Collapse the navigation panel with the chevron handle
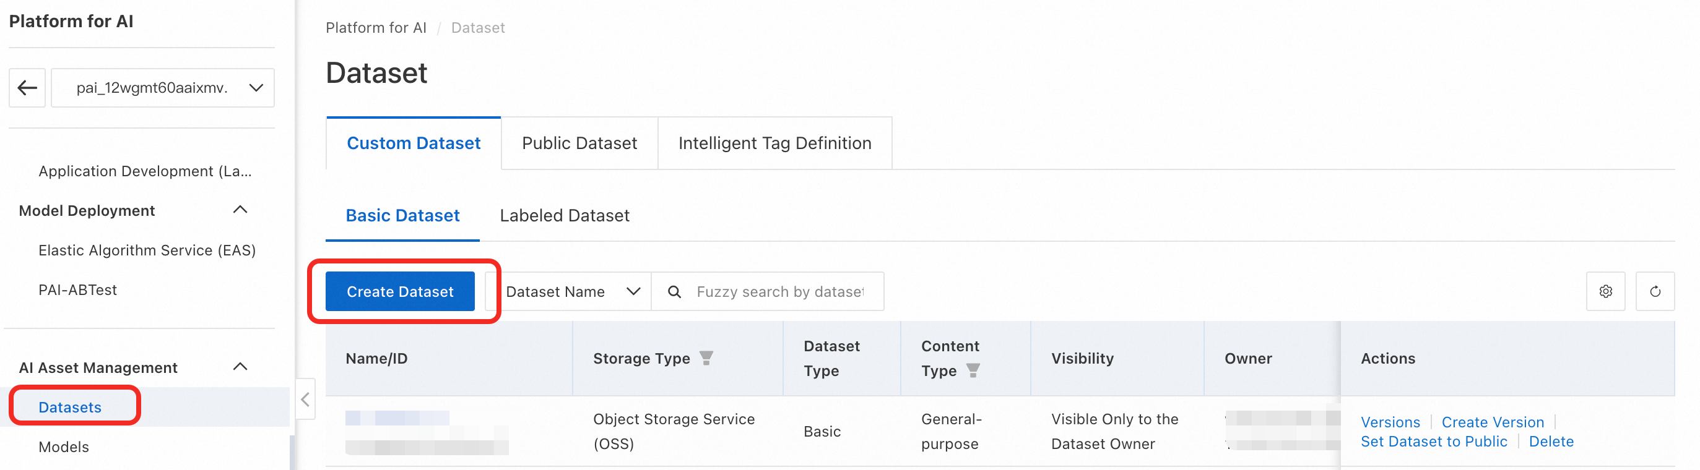 tap(305, 399)
